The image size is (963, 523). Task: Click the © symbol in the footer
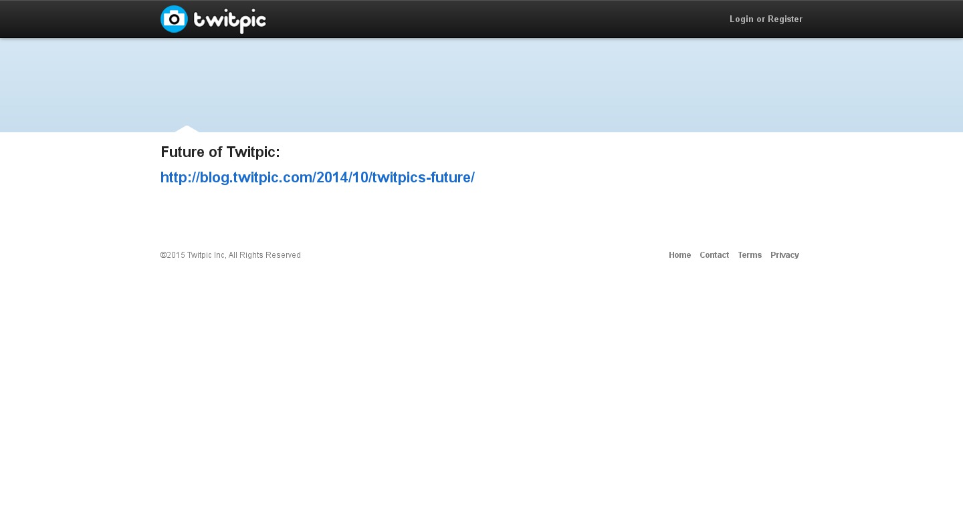[163, 255]
